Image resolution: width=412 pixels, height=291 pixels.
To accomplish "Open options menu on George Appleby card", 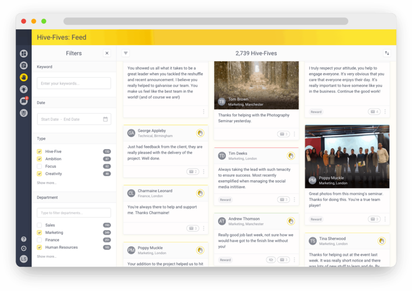I will [x=204, y=172].
